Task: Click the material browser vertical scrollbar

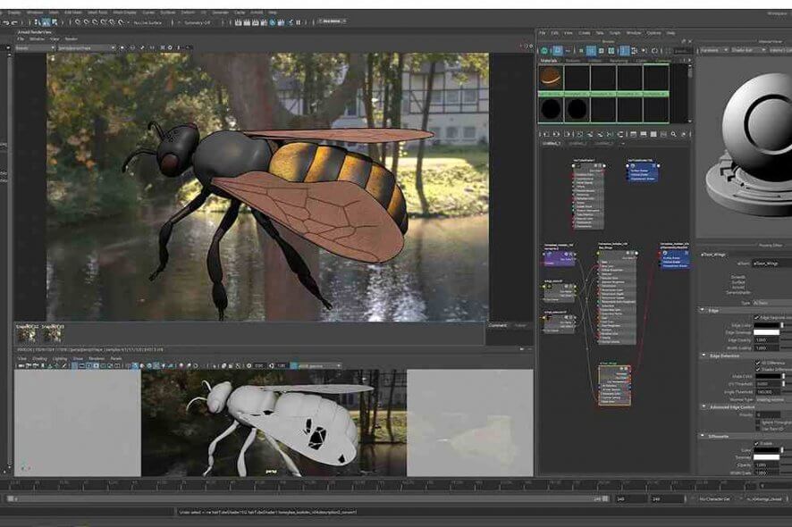Action: point(690,92)
